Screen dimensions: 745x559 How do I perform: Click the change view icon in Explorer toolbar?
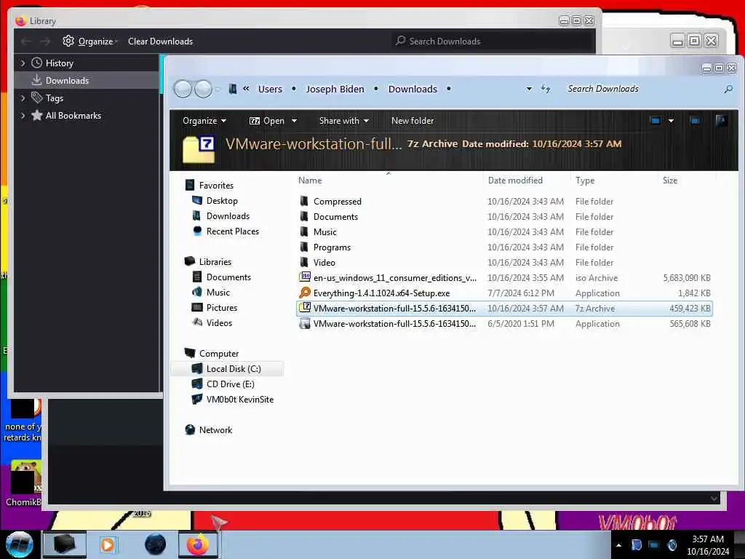coord(656,121)
